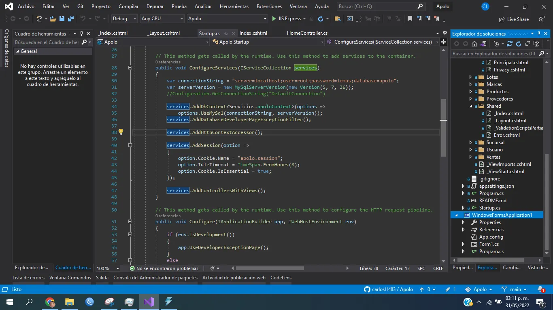
Task: Run the project with IIS Express
Action: [x=286, y=19]
